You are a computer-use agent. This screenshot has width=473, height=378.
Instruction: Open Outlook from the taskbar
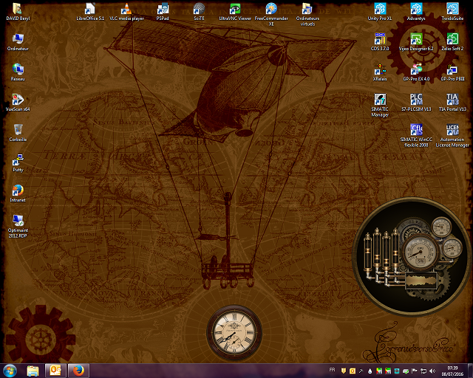55,370
